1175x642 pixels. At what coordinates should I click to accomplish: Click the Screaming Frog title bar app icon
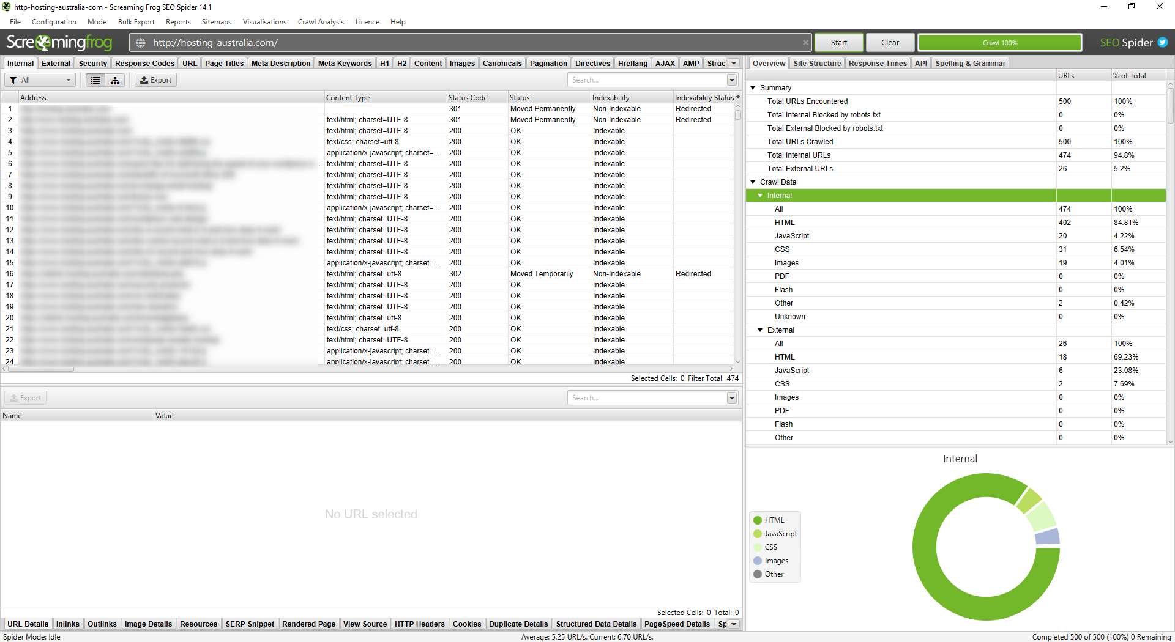[x=6, y=7]
